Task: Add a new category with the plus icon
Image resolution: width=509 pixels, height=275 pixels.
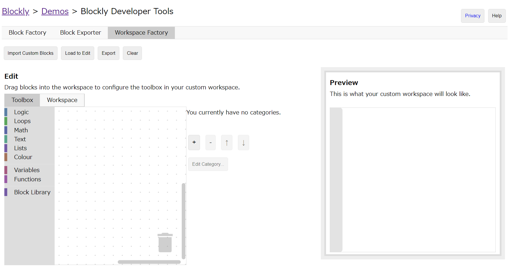Action: (x=194, y=142)
